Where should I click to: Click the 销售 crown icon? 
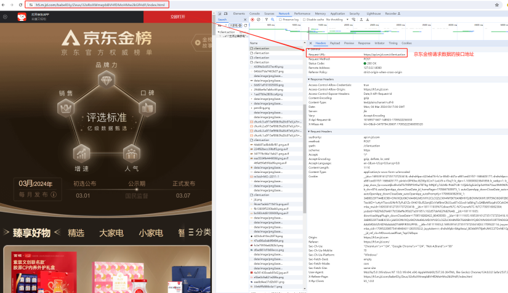(66, 108)
